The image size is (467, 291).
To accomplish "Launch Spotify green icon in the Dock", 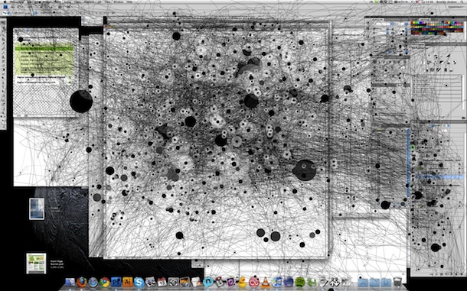I will coord(300,282).
